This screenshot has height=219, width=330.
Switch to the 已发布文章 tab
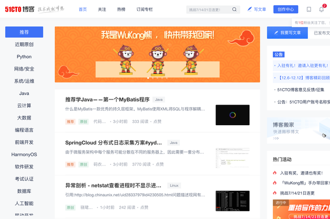(322, 33)
